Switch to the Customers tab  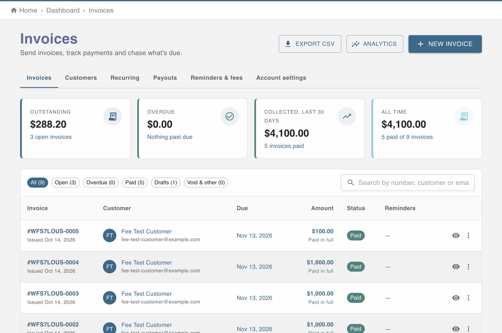tap(81, 78)
